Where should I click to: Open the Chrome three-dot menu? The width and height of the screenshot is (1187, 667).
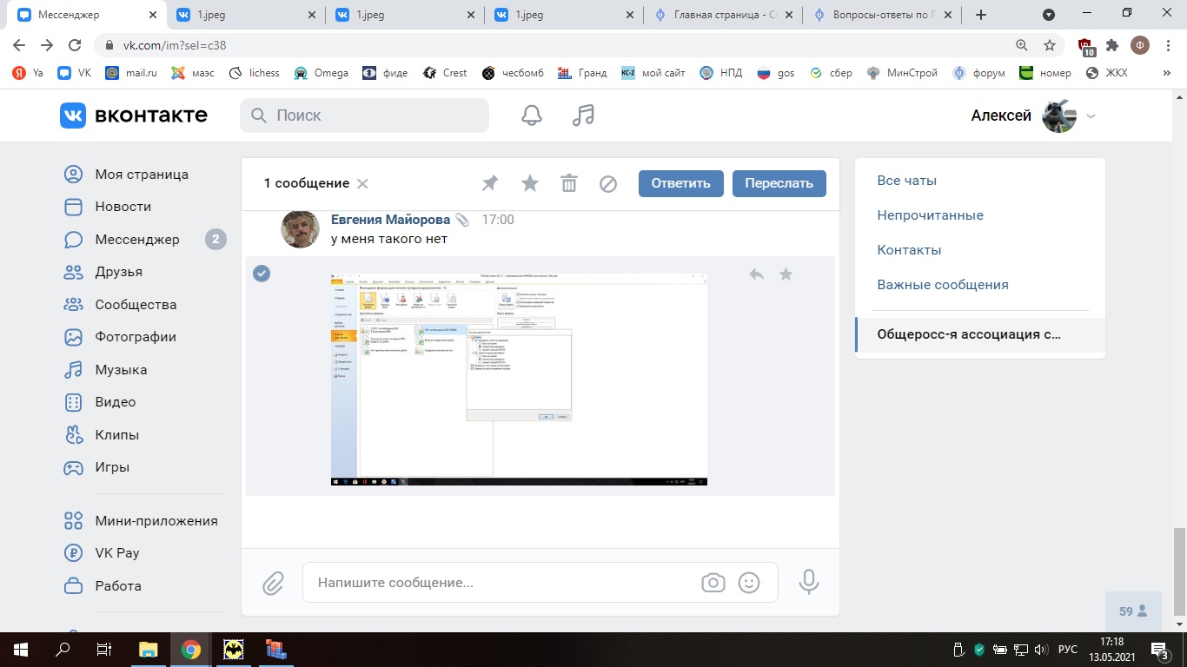(1169, 45)
